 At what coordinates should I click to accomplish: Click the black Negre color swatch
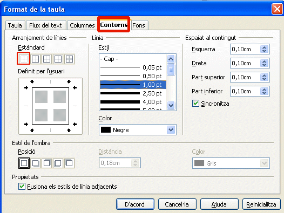(x=106, y=130)
